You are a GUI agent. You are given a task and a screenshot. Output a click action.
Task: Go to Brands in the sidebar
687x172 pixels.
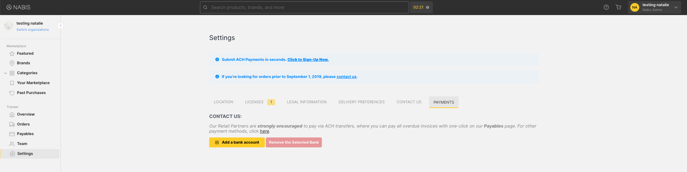(x=23, y=63)
